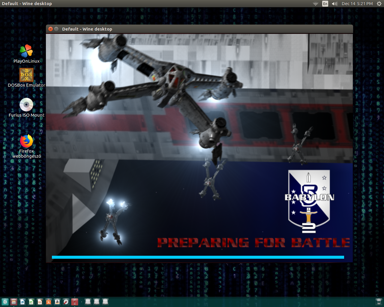The width and height of the screenshot is (384, 307).
Task: Open Ubuntu Software from the dock
Action: (49, 302)
